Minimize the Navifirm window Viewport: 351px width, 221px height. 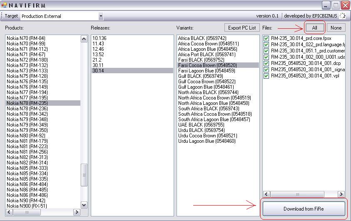(x=326, y=5)
